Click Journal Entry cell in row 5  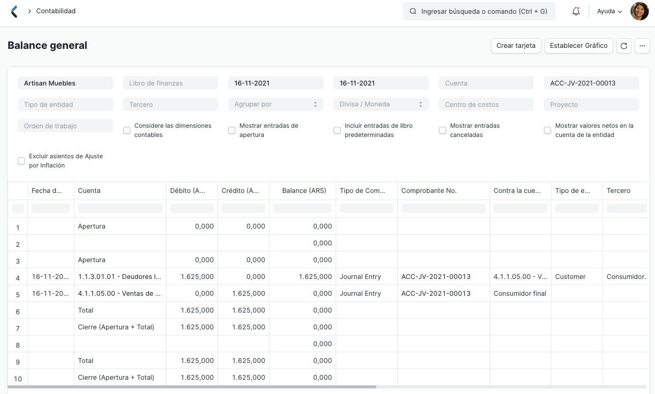click(367, 293)
